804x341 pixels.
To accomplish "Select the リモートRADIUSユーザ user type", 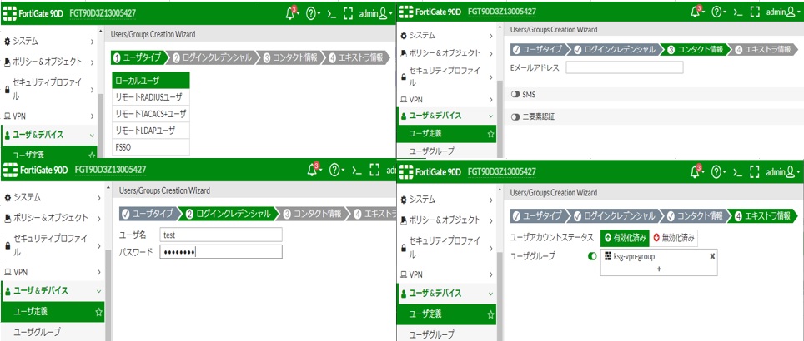I will click(x=150, y=97).
